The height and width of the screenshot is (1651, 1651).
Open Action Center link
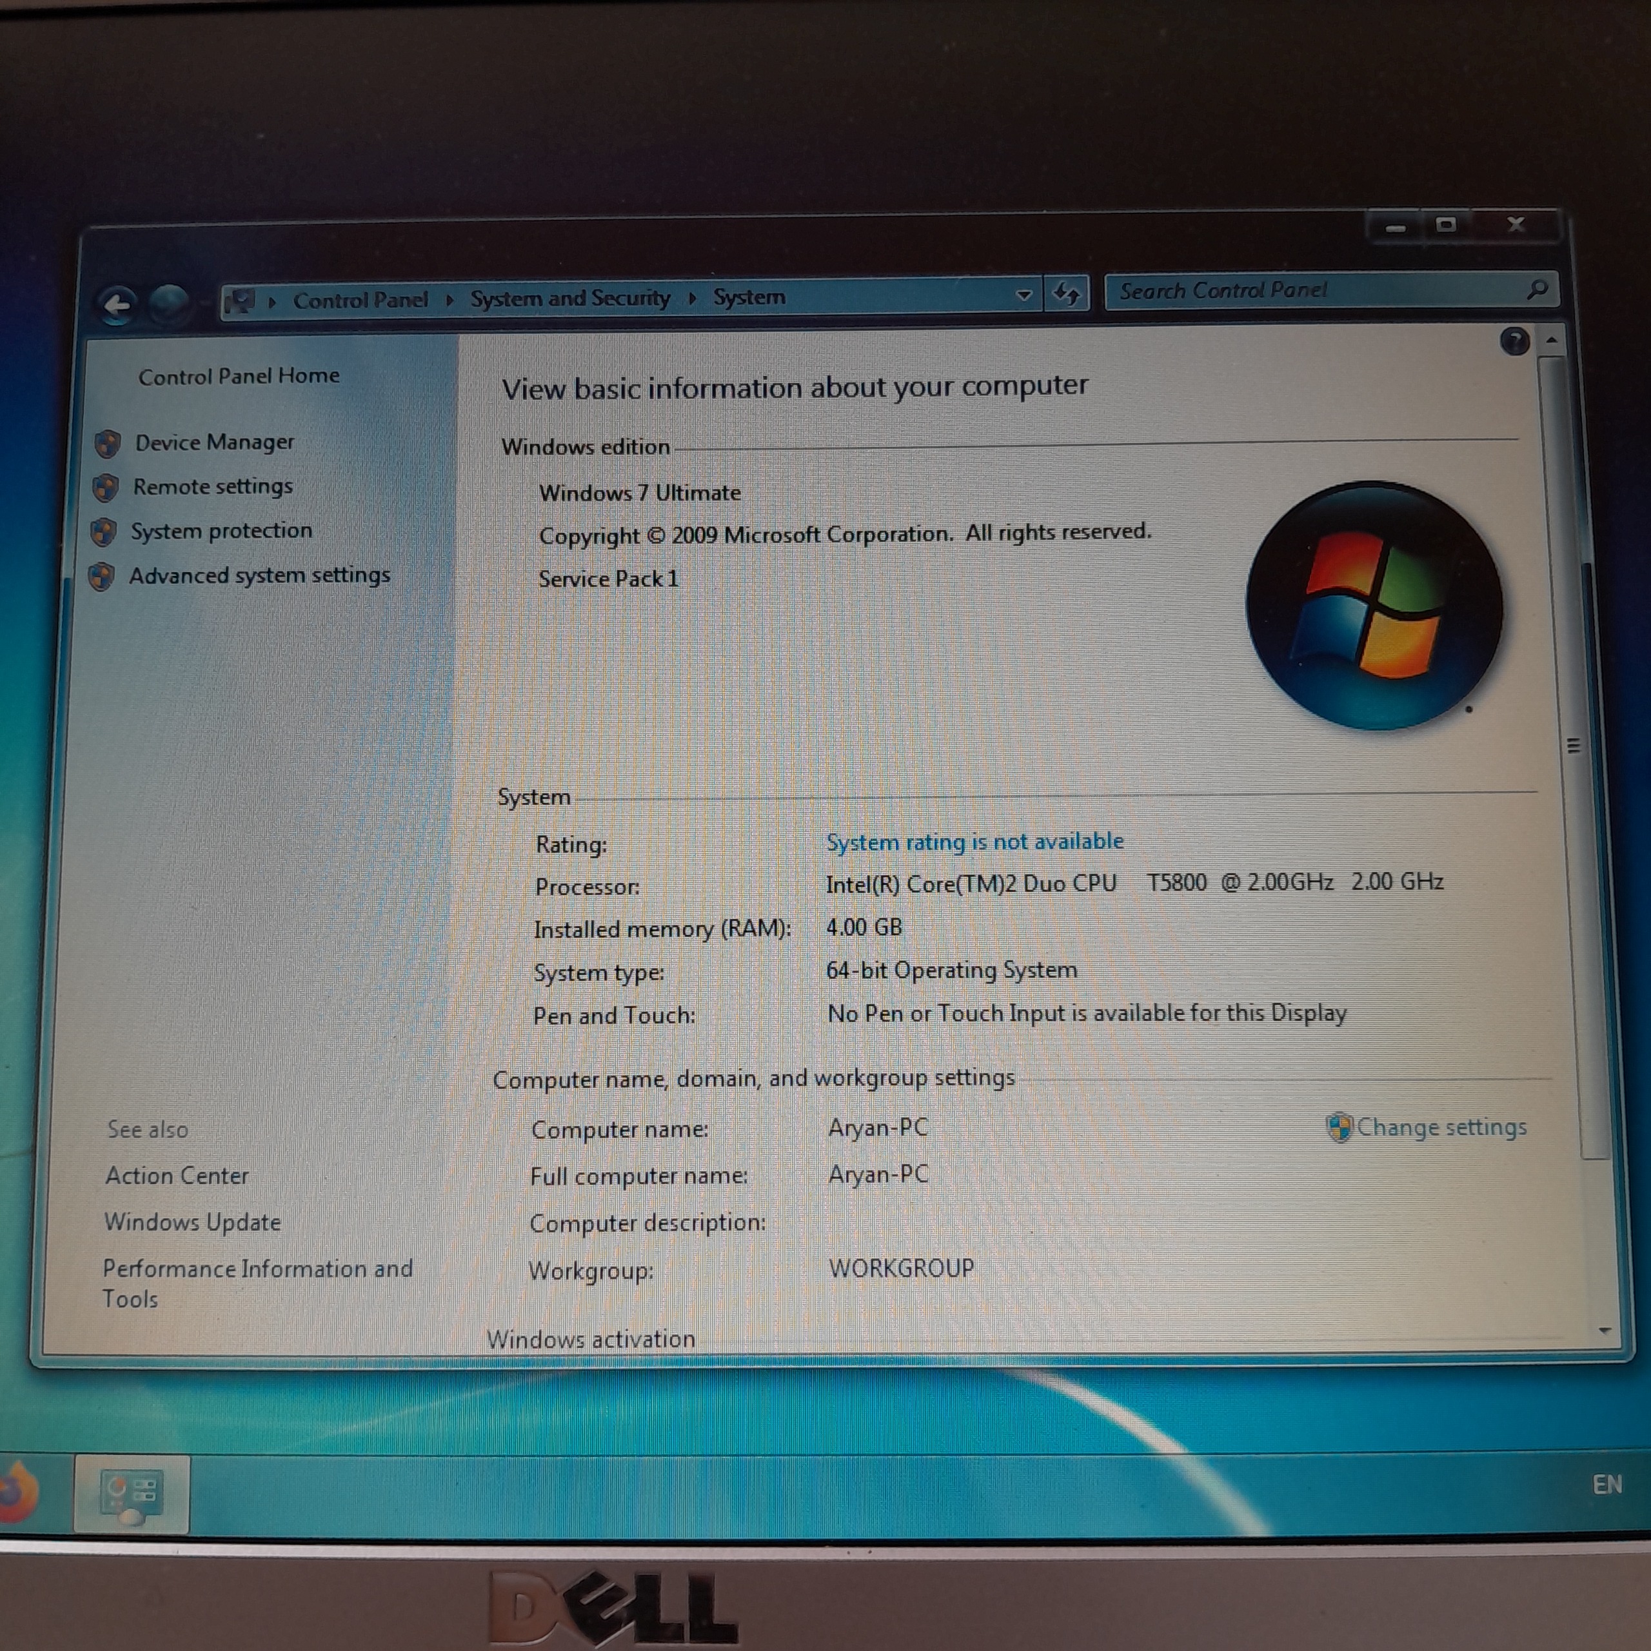tap(177, 1177)
